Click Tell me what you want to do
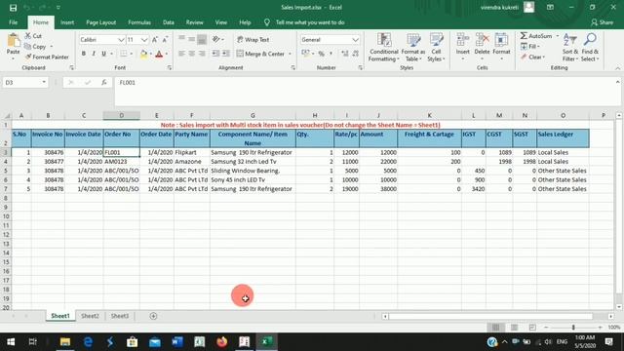Viewport: 624px width, 351px height. click(310, 22)
